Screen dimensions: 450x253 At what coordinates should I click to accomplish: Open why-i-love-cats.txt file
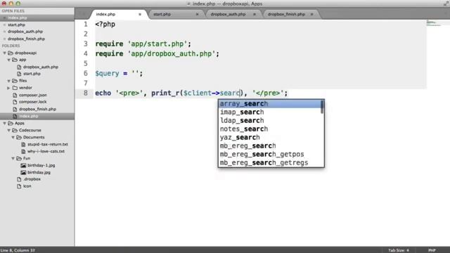click(46, 151)
